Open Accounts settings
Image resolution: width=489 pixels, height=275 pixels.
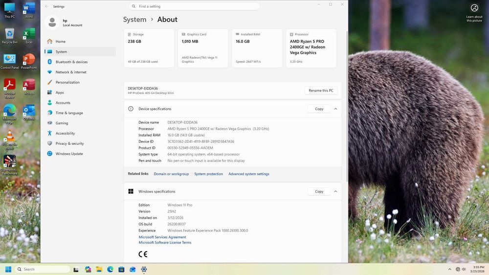[x=80, y=103]
